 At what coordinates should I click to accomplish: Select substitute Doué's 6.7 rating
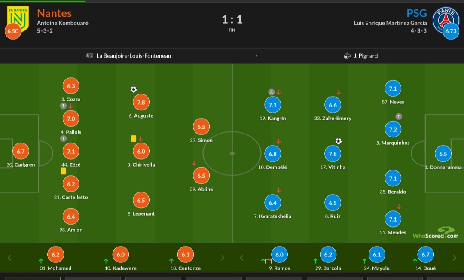(425, 254)
